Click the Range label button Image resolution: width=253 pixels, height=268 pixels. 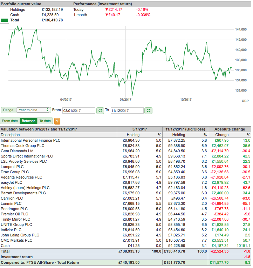click(8, 110)
